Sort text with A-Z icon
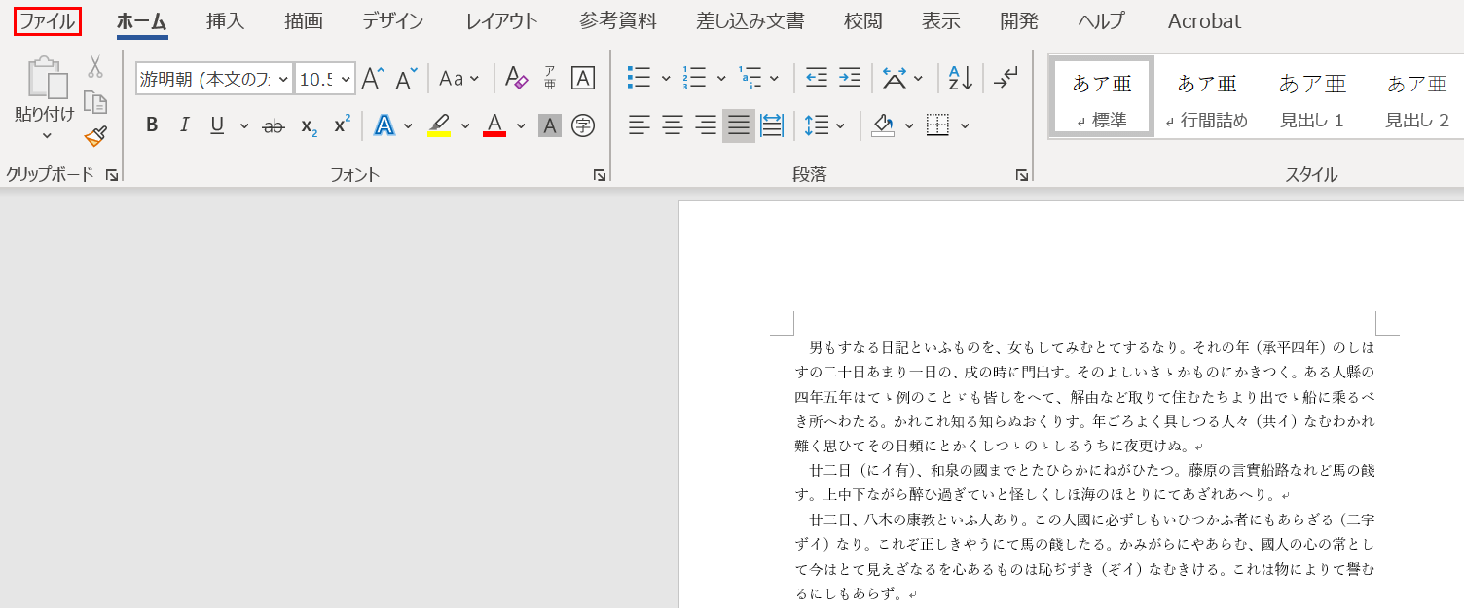Viewport: 1464px width, 608px height. (961, 78)
